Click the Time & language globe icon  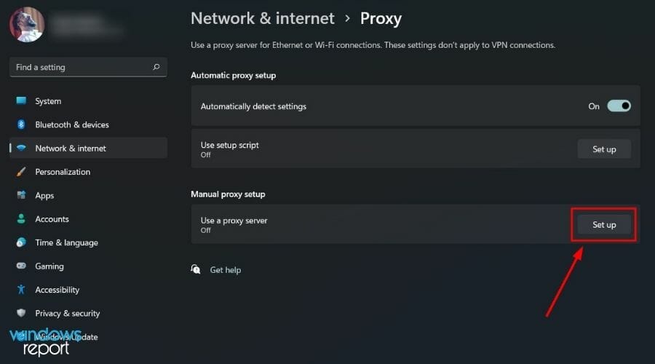click(21, 242)
